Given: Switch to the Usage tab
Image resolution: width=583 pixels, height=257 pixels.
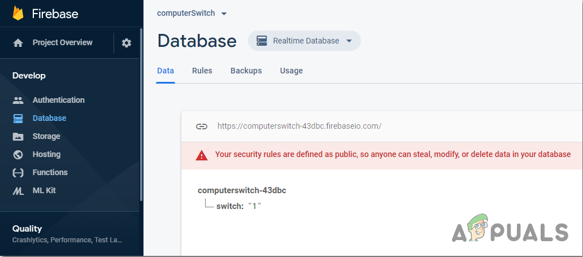Looking at the screenshot, I should point(291,71).
